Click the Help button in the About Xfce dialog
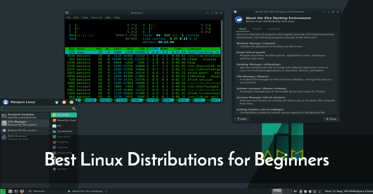The image size is (373, 194). (242, 119)
